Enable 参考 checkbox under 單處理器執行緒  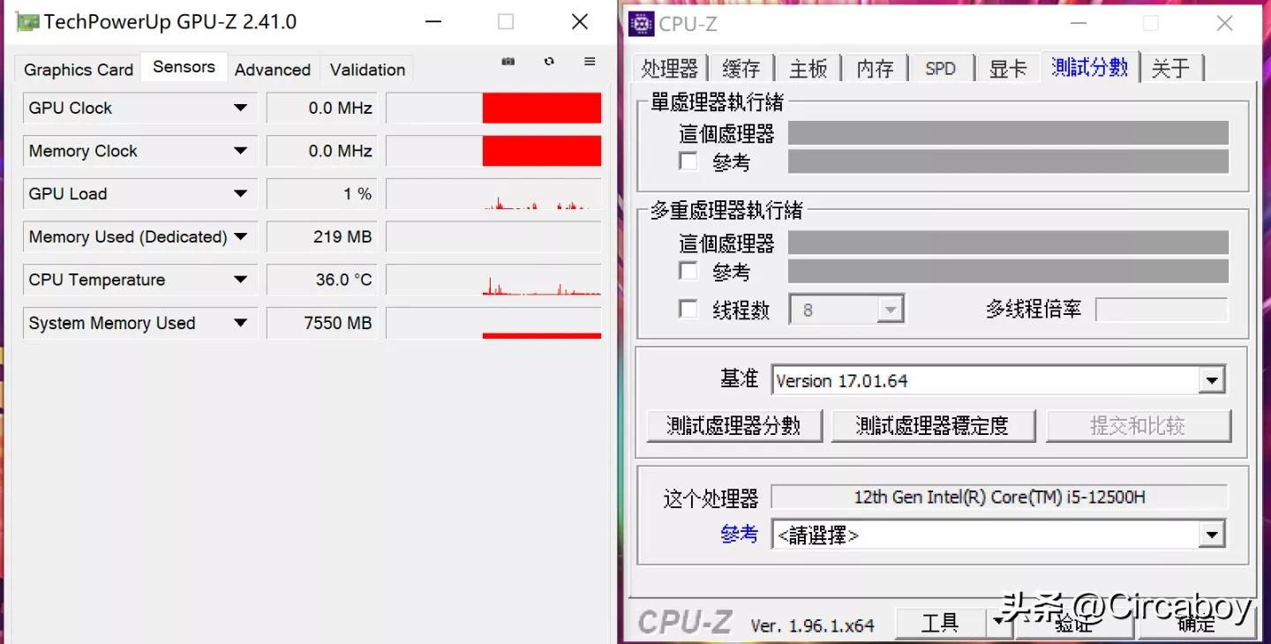(x=688, y=161)
